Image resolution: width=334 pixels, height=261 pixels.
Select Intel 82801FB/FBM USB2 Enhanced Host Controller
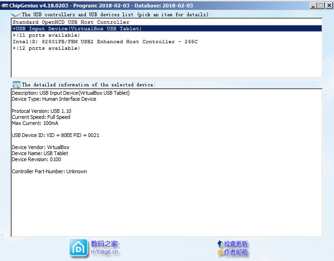[167, 42]
